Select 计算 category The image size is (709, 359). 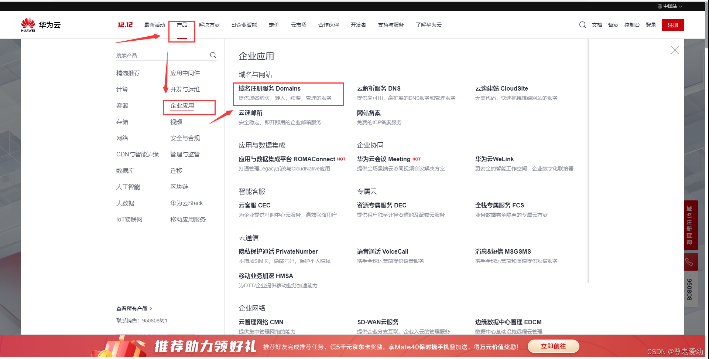click(122, 89)
